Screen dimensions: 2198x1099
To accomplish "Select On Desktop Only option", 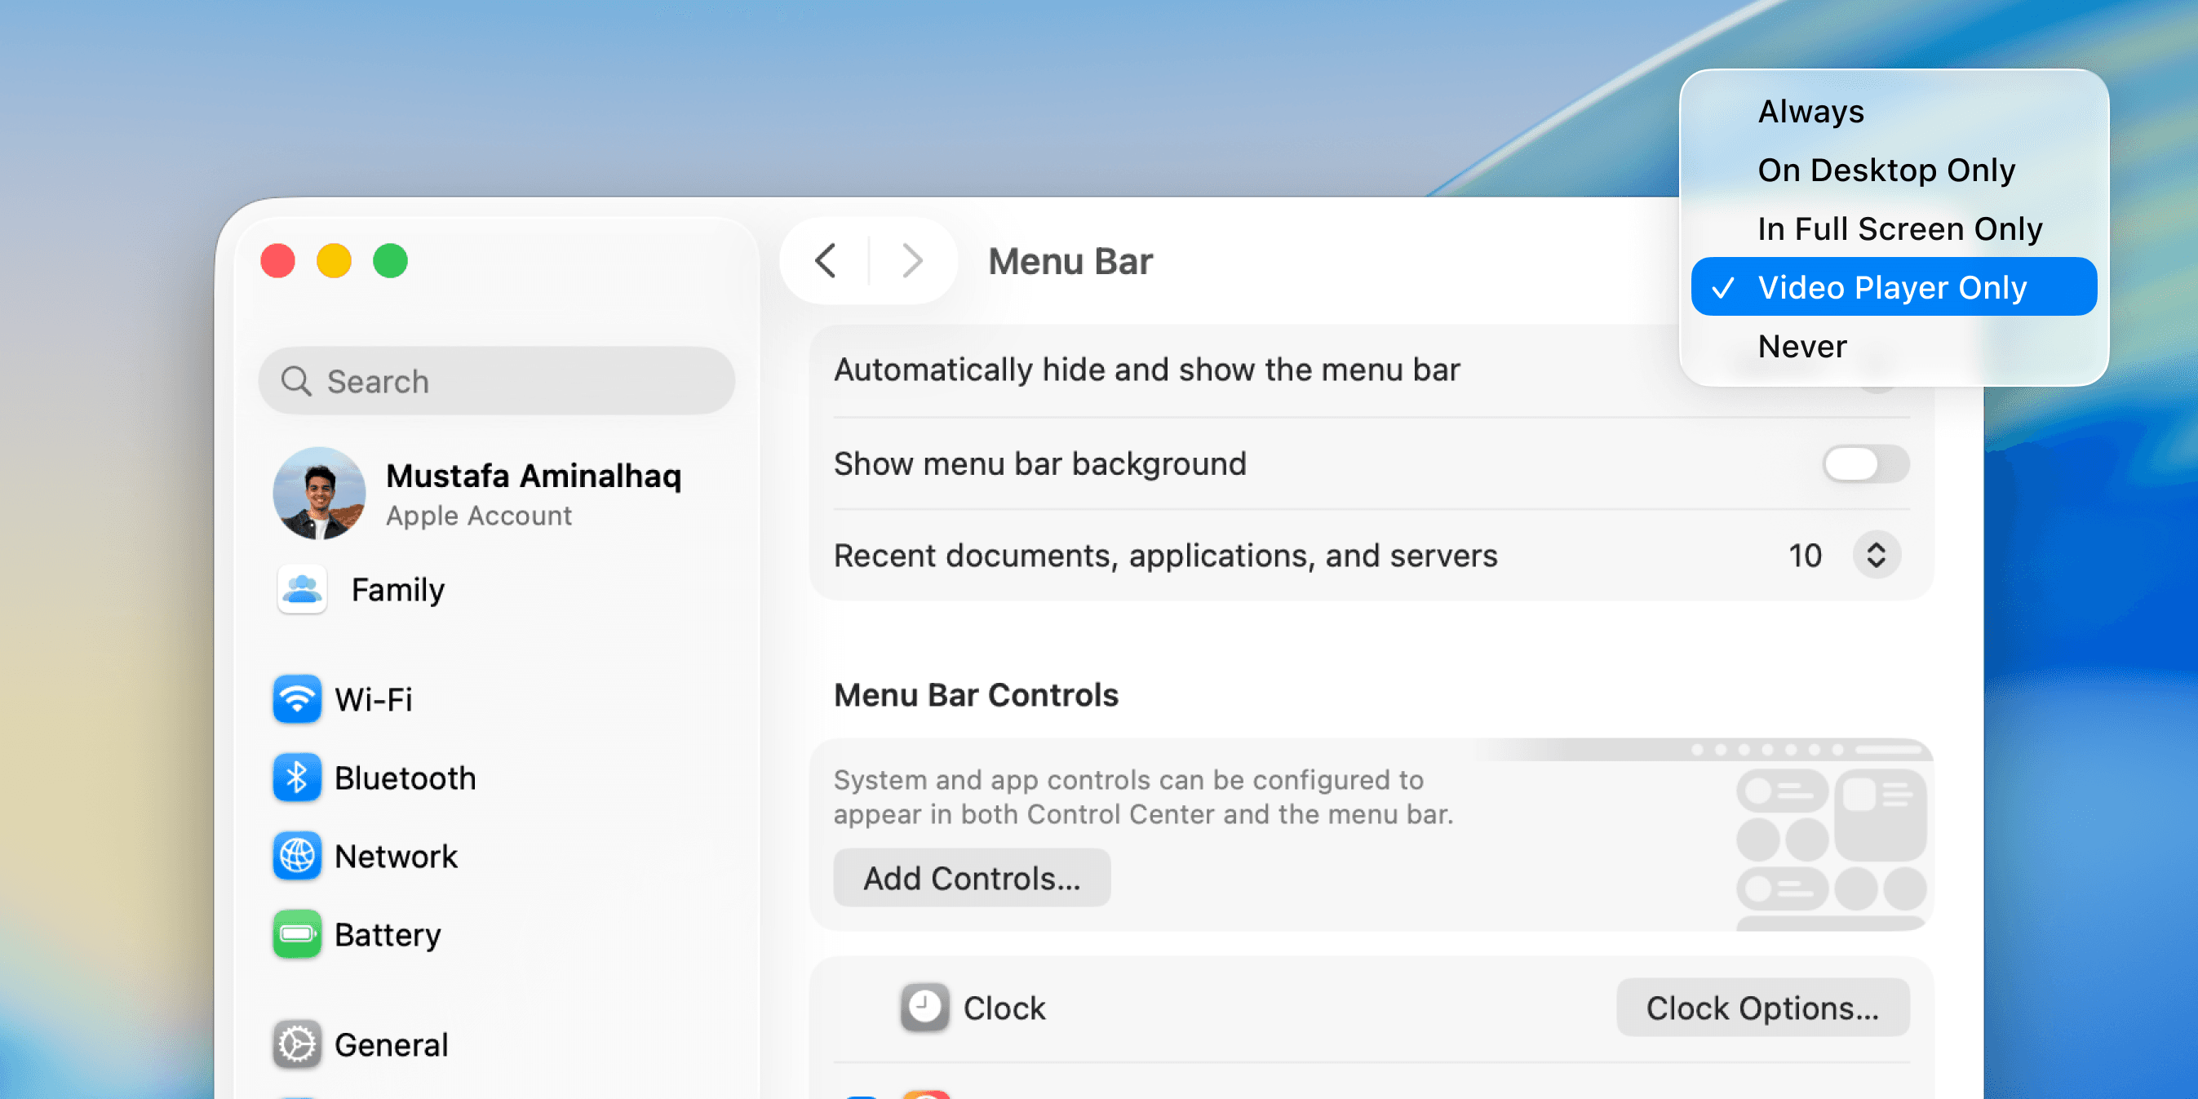I will [1886, 171].
